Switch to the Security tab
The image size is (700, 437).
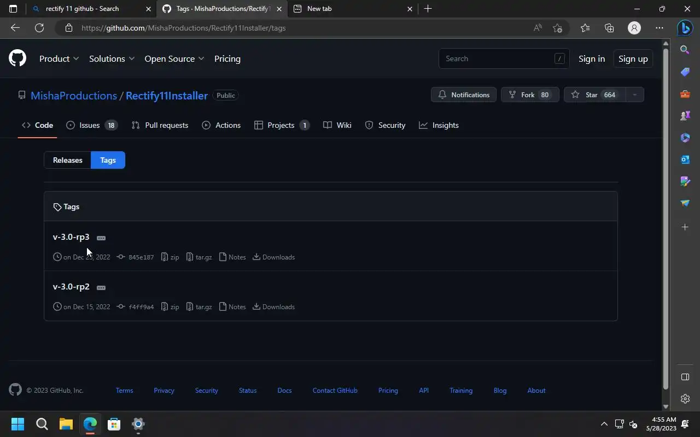click(x=385, y=125)
